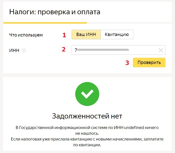The width and height of the screenshot is (175, 153).
Task: Click the gray masked portion of the ИНН
Action: pyautogui.click(x=103, y=50)
